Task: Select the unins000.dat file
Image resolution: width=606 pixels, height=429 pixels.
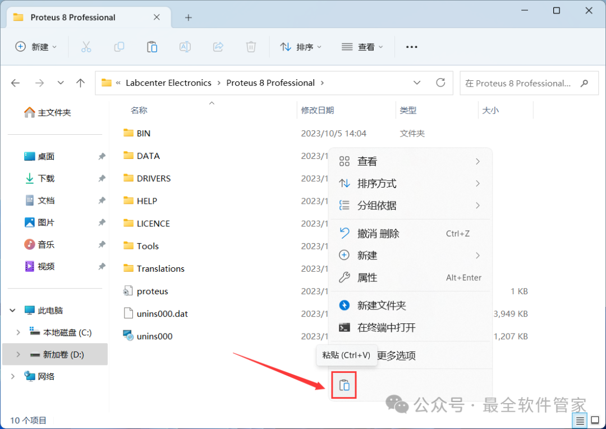Action: pos(155,314)
